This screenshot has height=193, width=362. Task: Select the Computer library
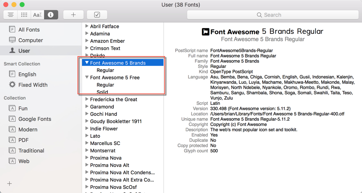click(x=41, y=40)
